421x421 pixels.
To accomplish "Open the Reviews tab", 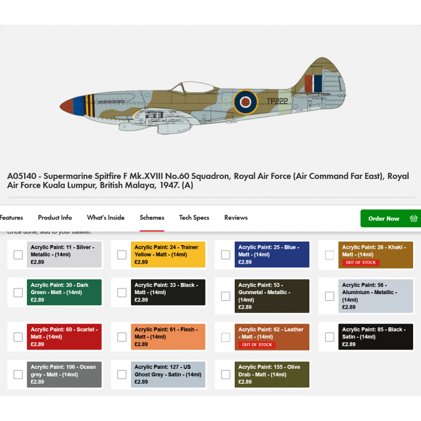I will point(236,217).
